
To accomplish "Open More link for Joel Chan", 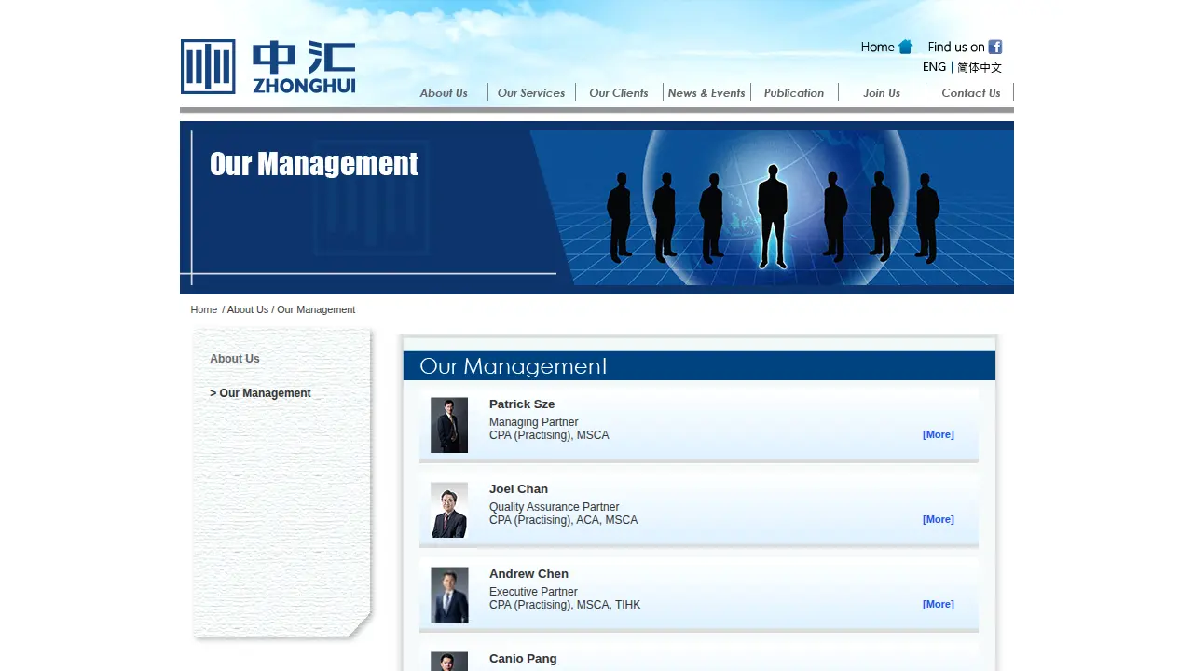I will [939, 519].
